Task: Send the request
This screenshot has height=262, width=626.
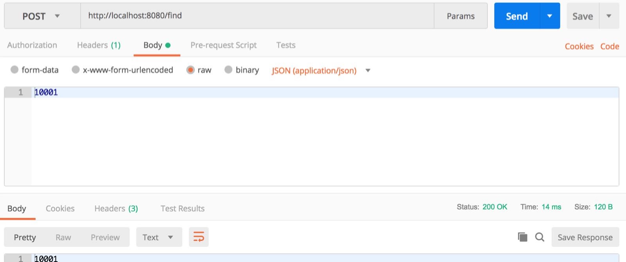Action: coord(517,16)
